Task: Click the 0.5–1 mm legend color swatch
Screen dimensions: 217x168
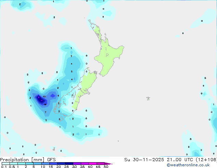Action: pos(14,164)
